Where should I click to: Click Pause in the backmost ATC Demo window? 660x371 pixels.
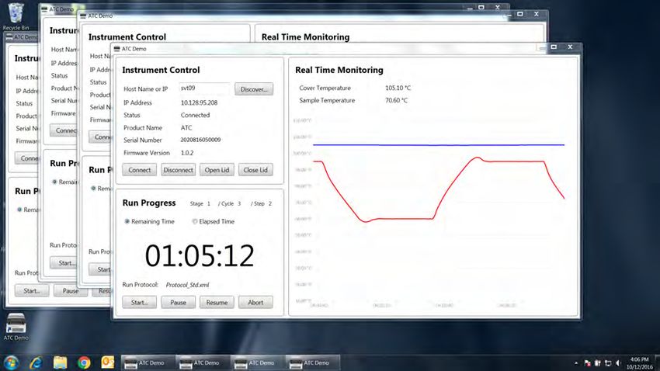click(71, 290)
